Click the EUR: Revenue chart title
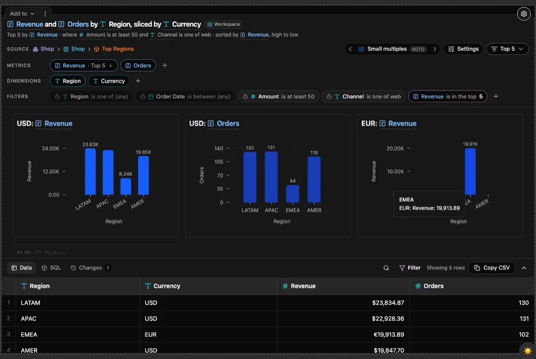This screenshot has height=359, width=536. pyautogui.click(x=389, y=124)
